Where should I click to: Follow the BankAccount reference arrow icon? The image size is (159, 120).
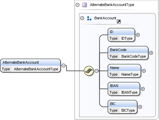pyautogui.click(x=119, y=22)
